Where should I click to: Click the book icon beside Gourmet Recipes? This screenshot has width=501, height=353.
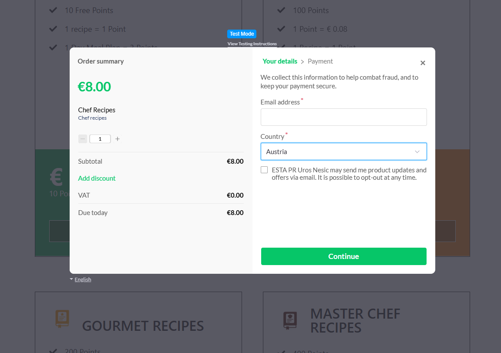[62, 319]
